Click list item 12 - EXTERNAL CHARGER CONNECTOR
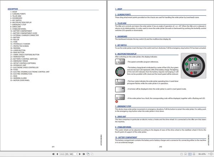Viewport: 214px width, 157px height. pos(24,35)
